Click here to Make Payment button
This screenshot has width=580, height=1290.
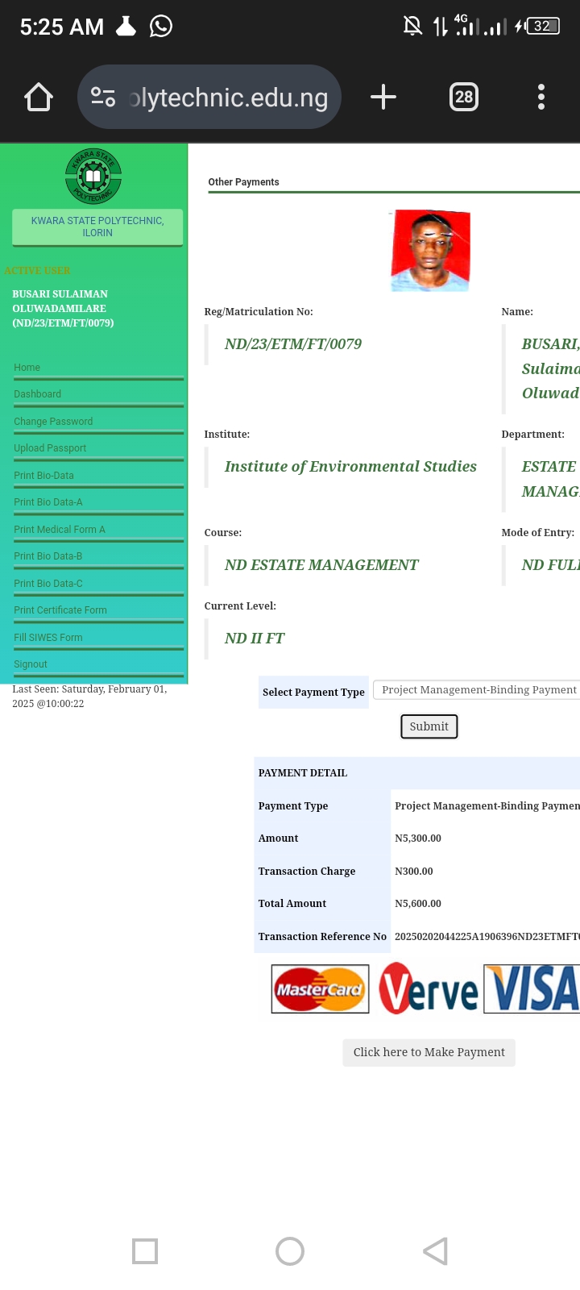click(x=429, y=1052)
